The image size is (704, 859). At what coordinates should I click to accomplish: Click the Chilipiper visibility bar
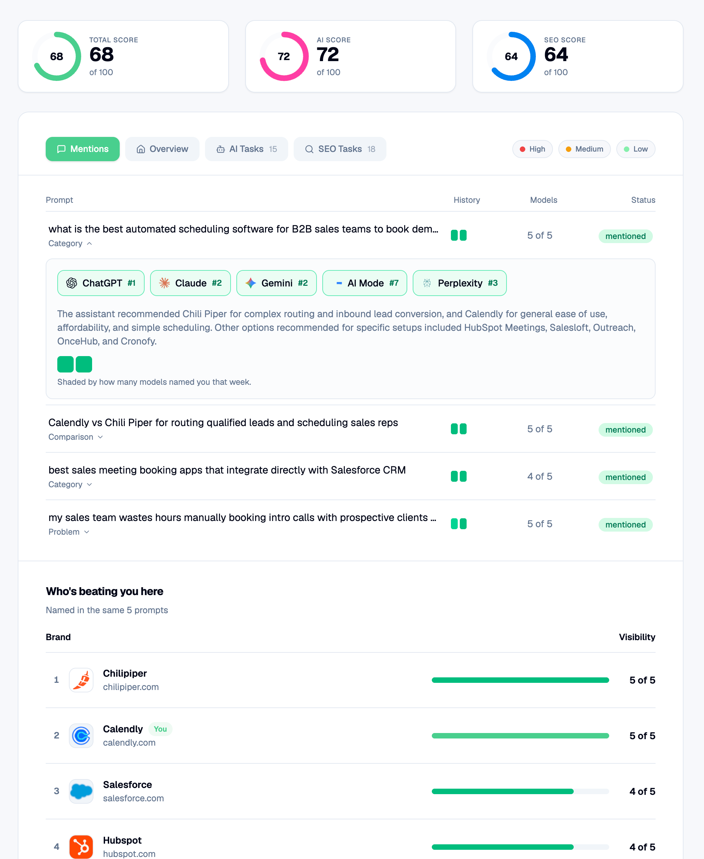(520, 680)
